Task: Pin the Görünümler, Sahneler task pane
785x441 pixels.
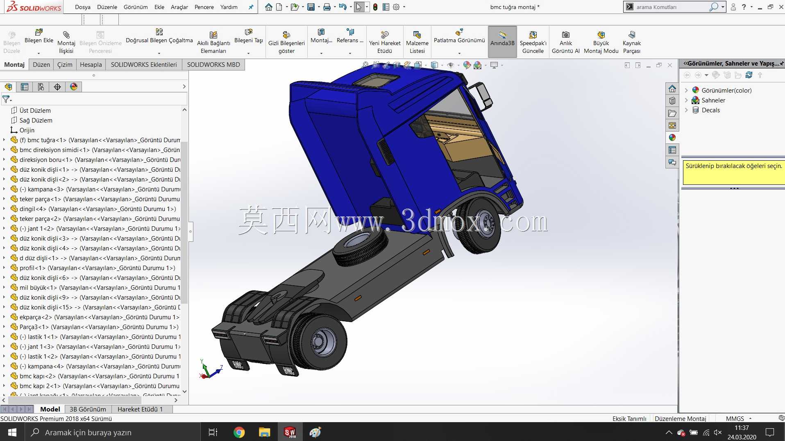Action: coord(782,64)
